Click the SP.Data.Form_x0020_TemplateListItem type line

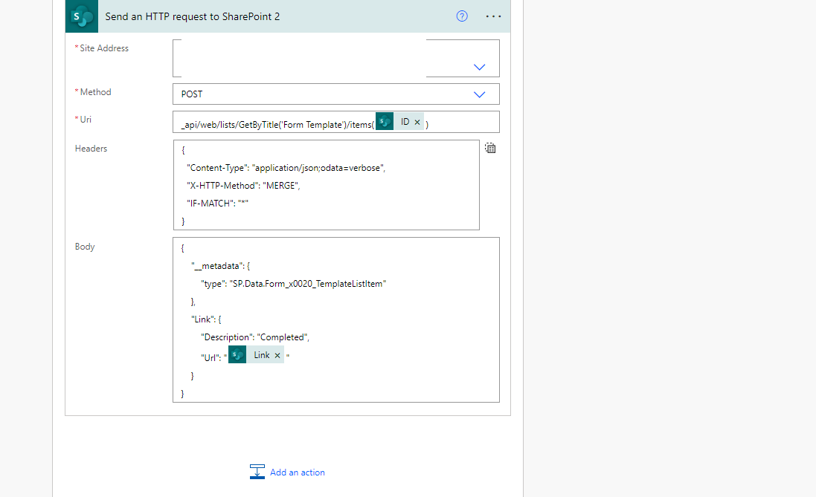294,284
